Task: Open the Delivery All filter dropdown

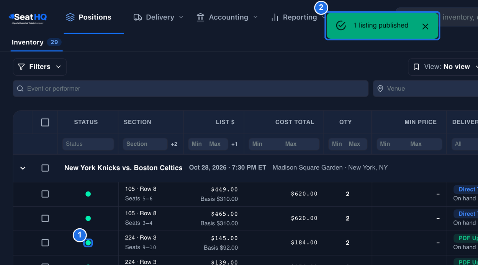Action: click(465, 144)
